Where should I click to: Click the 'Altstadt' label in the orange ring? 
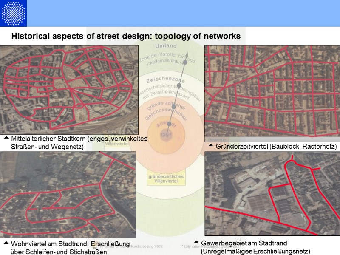coord(166,124)
